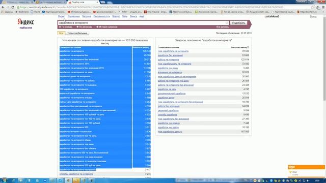The width and height of the screenshot is (326, 183).
Task: Click the 'Подобрать' button
Action: (238, 23)
